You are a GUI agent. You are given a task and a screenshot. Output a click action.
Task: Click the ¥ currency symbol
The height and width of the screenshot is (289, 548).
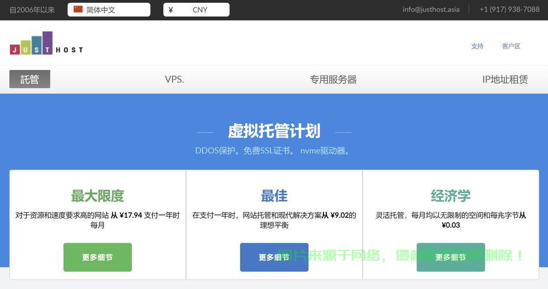pyautogui.click(x=171, y=10)
